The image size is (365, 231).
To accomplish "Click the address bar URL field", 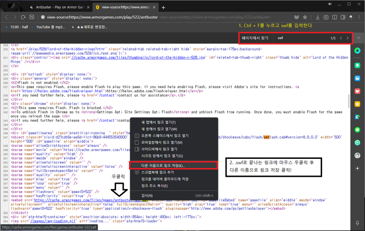I will (158, 17).
